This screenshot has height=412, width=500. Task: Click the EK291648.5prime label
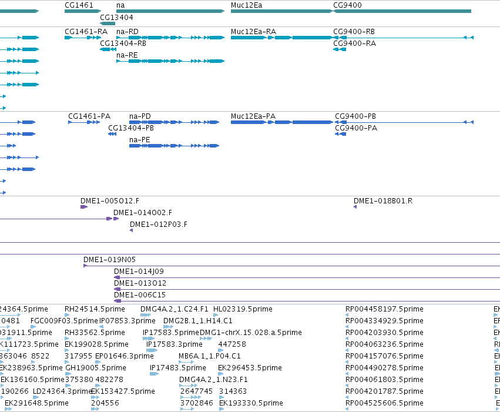tap(36, 403)
